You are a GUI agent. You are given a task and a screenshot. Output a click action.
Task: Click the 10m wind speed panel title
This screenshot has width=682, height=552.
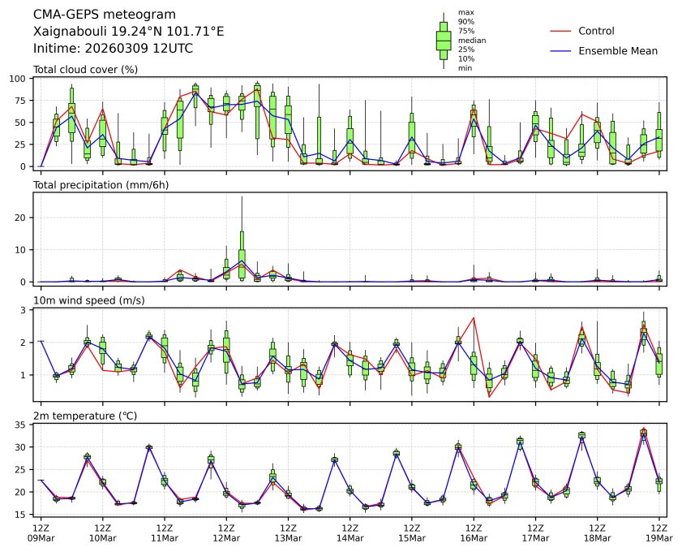pos(88,300)
